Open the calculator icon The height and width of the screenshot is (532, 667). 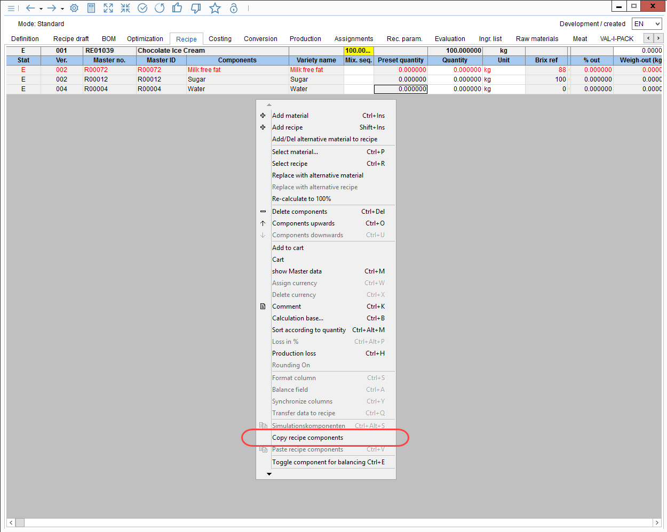point(91,9)
